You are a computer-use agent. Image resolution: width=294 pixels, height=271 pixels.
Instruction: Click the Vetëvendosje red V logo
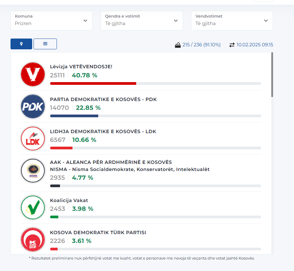click(x=33, y=74)
